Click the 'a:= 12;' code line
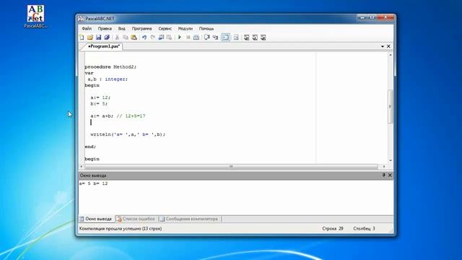 pos(100,97)
